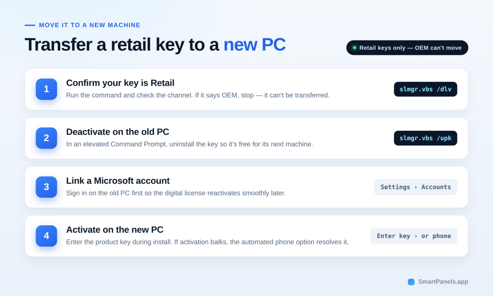Click the Link a Microsoft account heading
Image resolution: width=493 pixels, height=296 pixels.
118,181
